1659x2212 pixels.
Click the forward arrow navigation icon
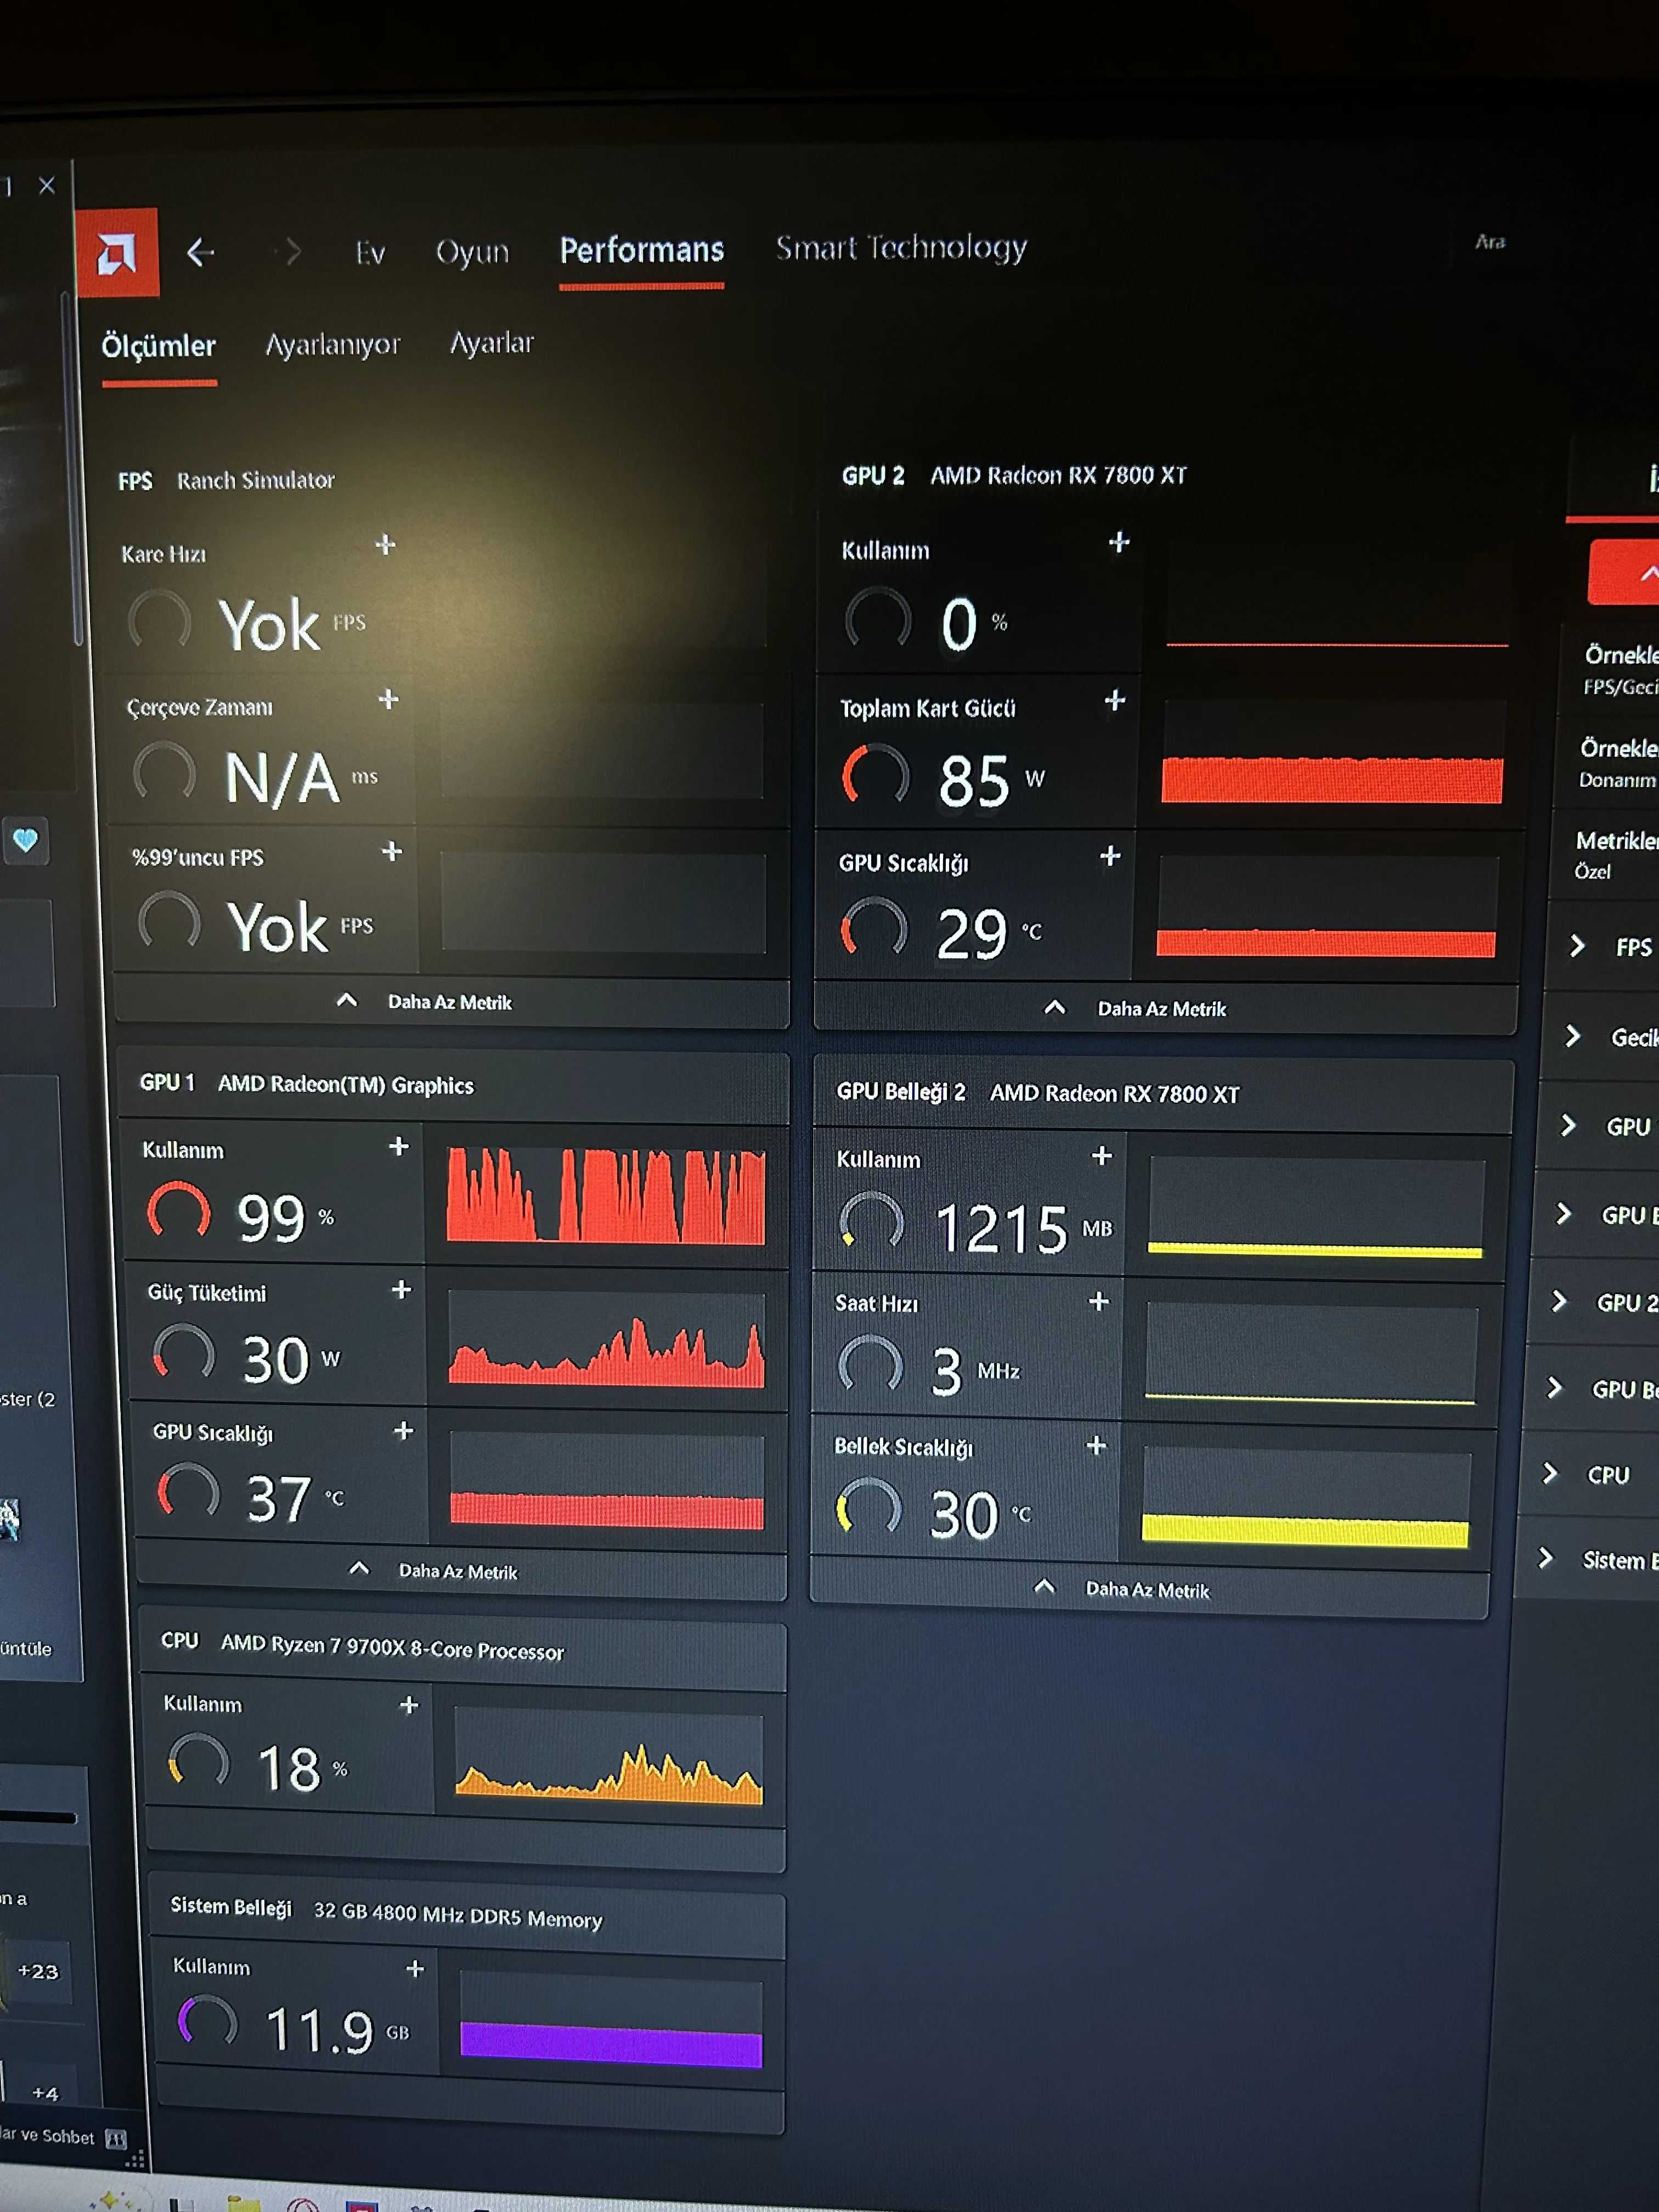point(290,251)
